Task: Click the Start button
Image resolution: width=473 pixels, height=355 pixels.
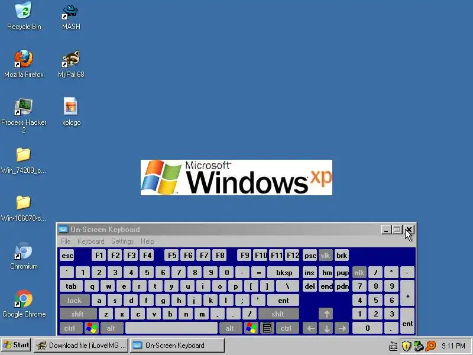Action: coord(17,345)
